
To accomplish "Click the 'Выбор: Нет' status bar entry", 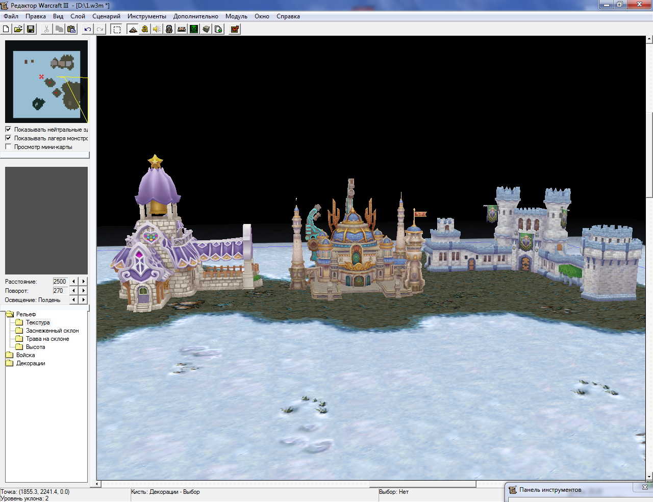I will (x=394, y=492).
